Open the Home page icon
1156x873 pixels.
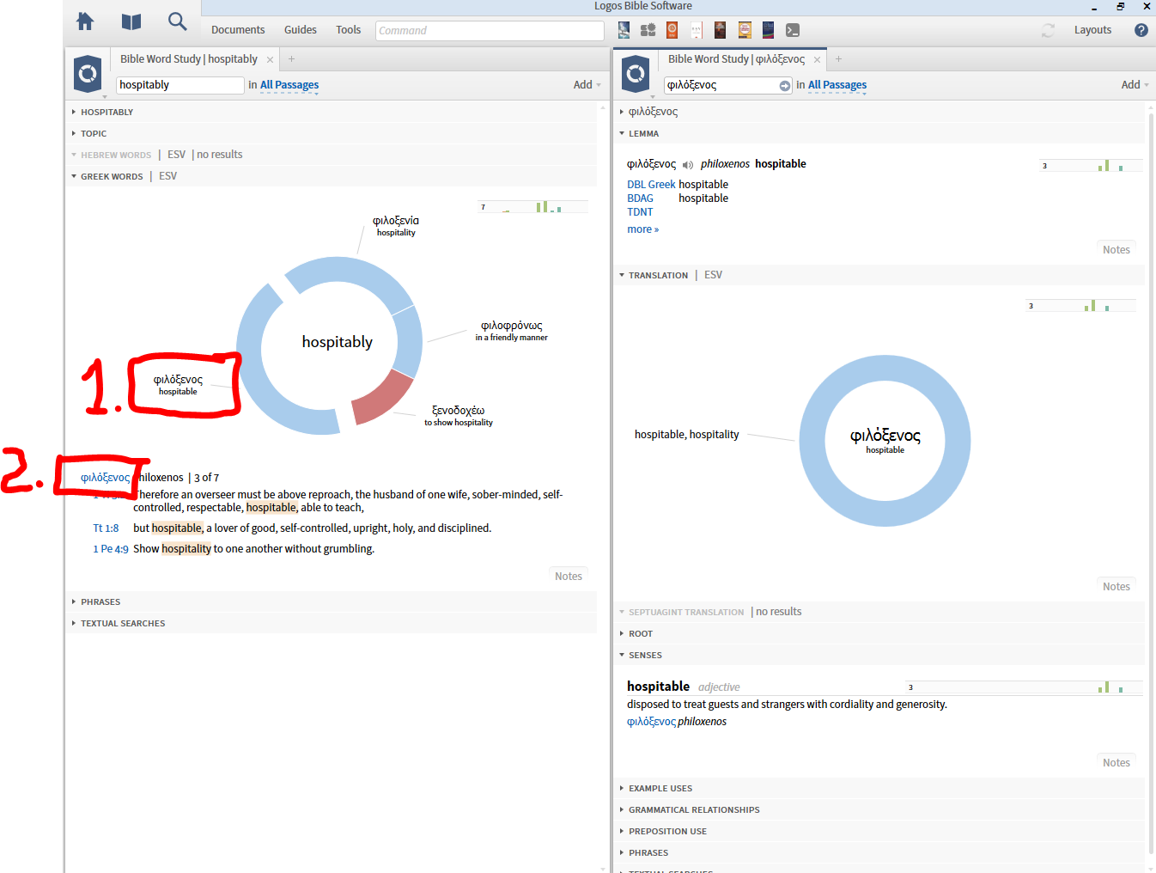pyautogui.click(x=85, y=21)
